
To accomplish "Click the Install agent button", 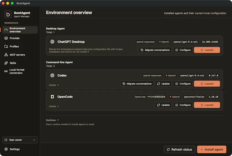I will coord(212,150).
